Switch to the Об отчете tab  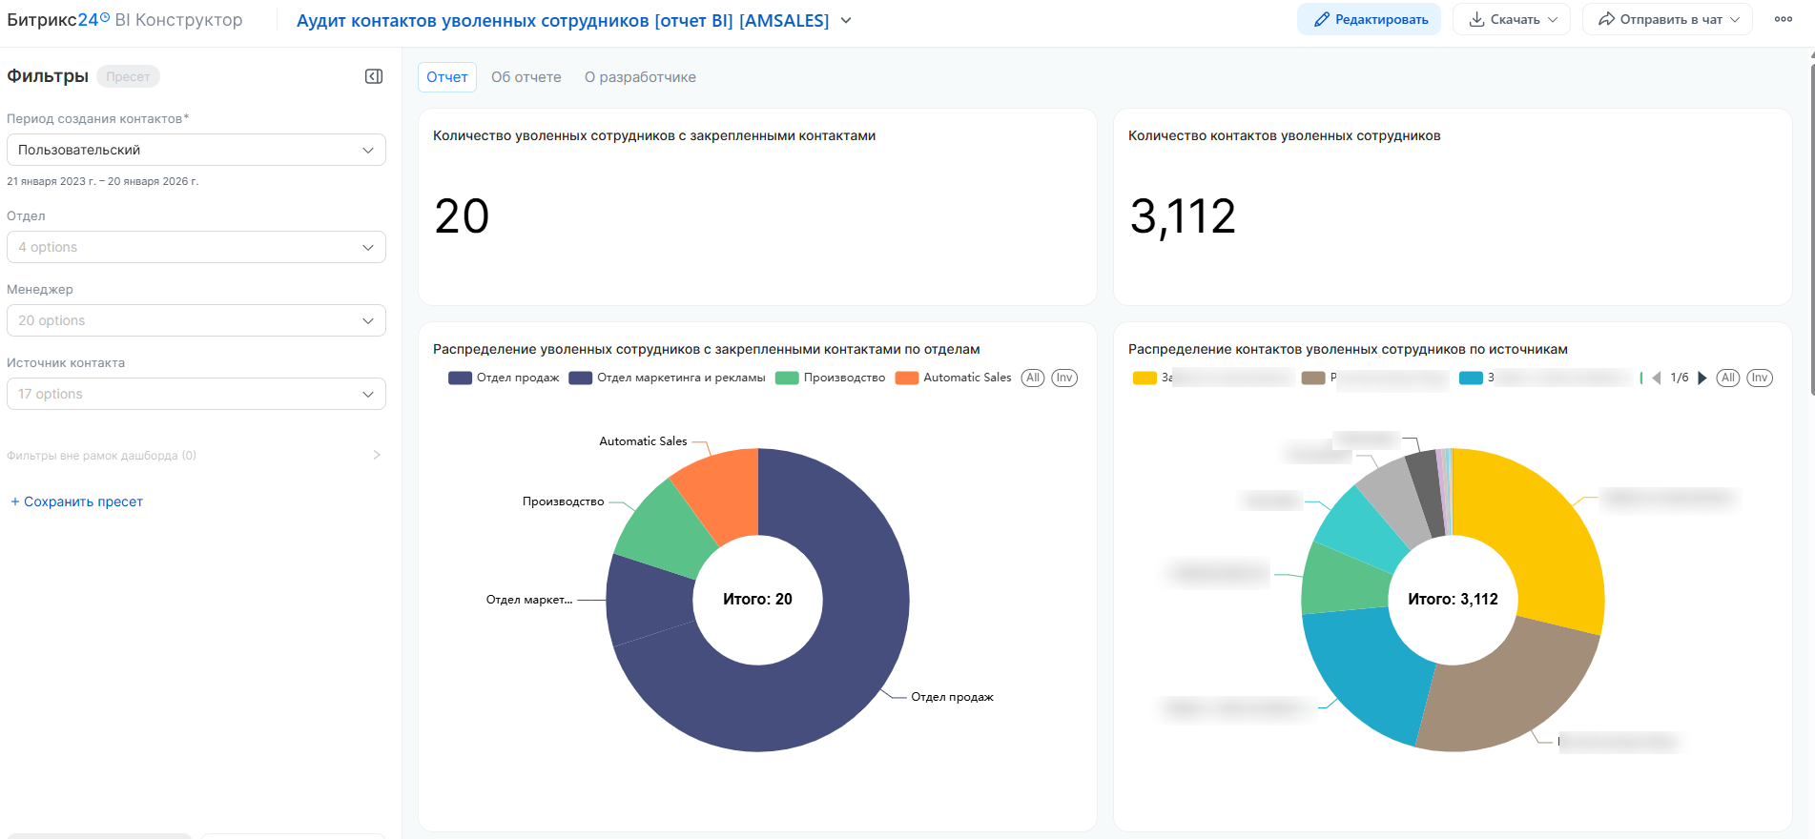pos(526,77)
